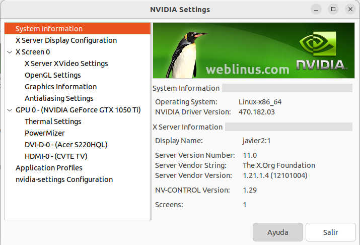Open OpenGL Settings page

pos(52,75)
